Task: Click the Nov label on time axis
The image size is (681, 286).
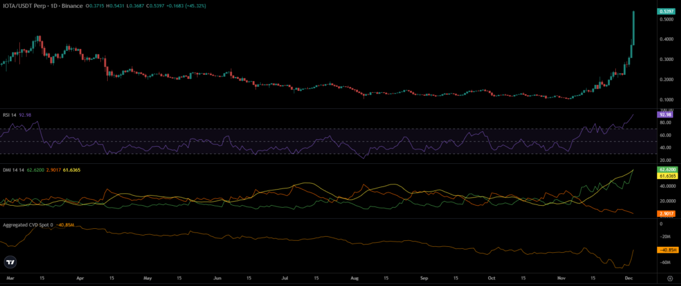Action: 562,278
